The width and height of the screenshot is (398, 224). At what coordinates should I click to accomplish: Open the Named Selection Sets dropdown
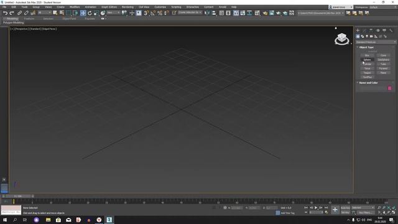pyautogui.click(x=190, y=12)
